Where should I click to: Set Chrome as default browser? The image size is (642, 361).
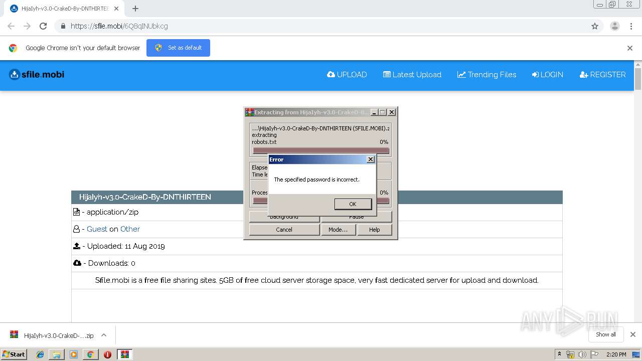(x=178, y=48)
